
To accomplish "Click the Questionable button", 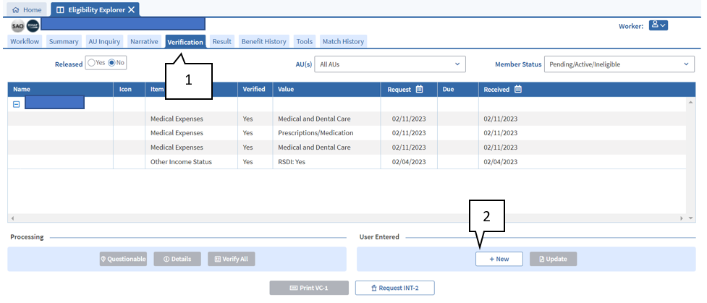I will pos(123,260).
